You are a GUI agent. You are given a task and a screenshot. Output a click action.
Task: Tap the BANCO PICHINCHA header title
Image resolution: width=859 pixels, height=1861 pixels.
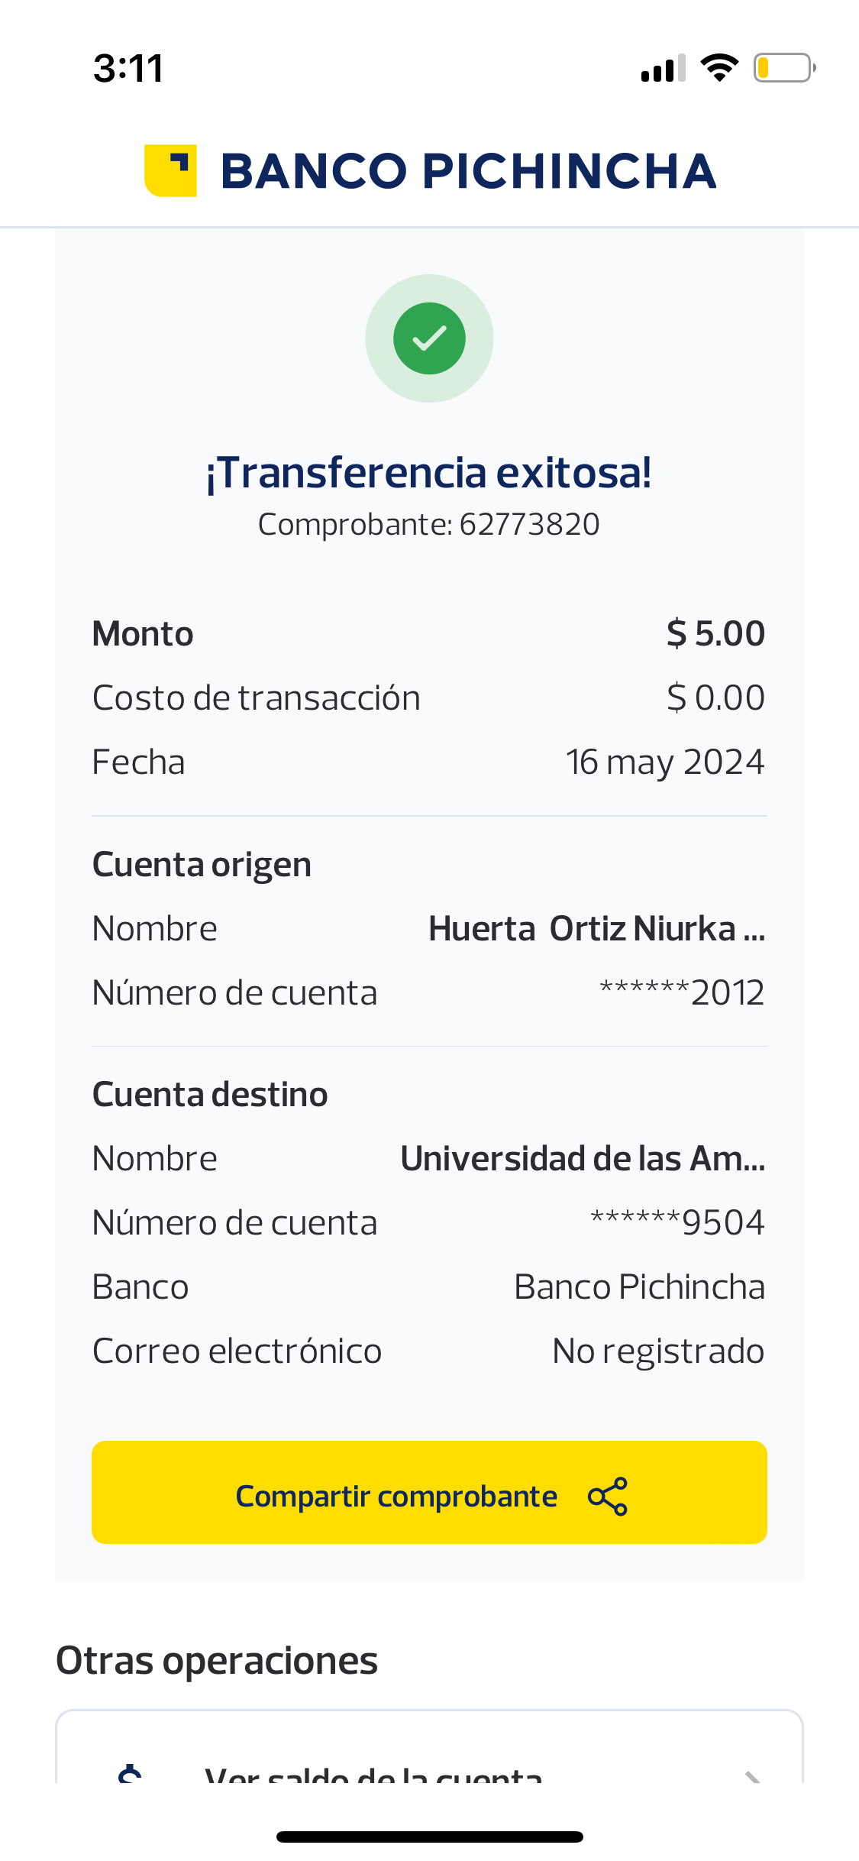point(468,170)
